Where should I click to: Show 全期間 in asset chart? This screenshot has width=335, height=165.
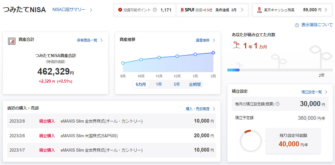point(195,84)
